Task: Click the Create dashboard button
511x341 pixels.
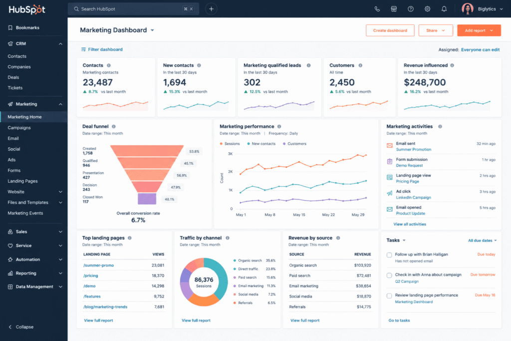Action: click(390, 30)
